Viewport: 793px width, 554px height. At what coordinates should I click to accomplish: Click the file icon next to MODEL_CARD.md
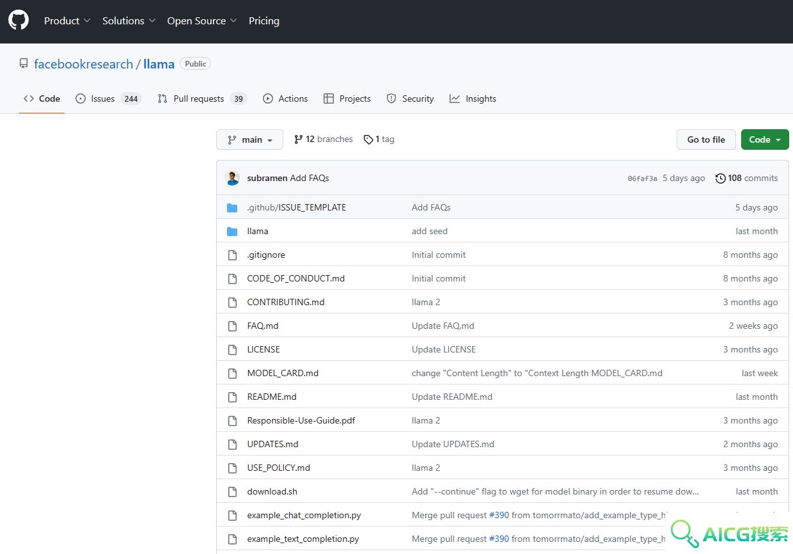233,374
